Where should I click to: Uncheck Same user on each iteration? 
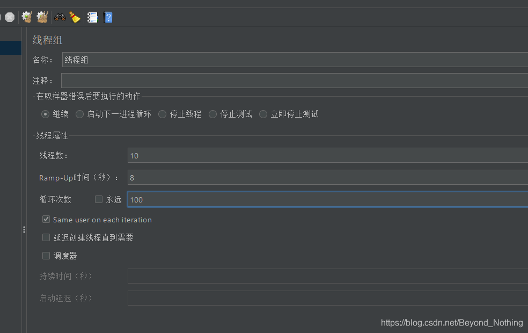pos(46,220)
